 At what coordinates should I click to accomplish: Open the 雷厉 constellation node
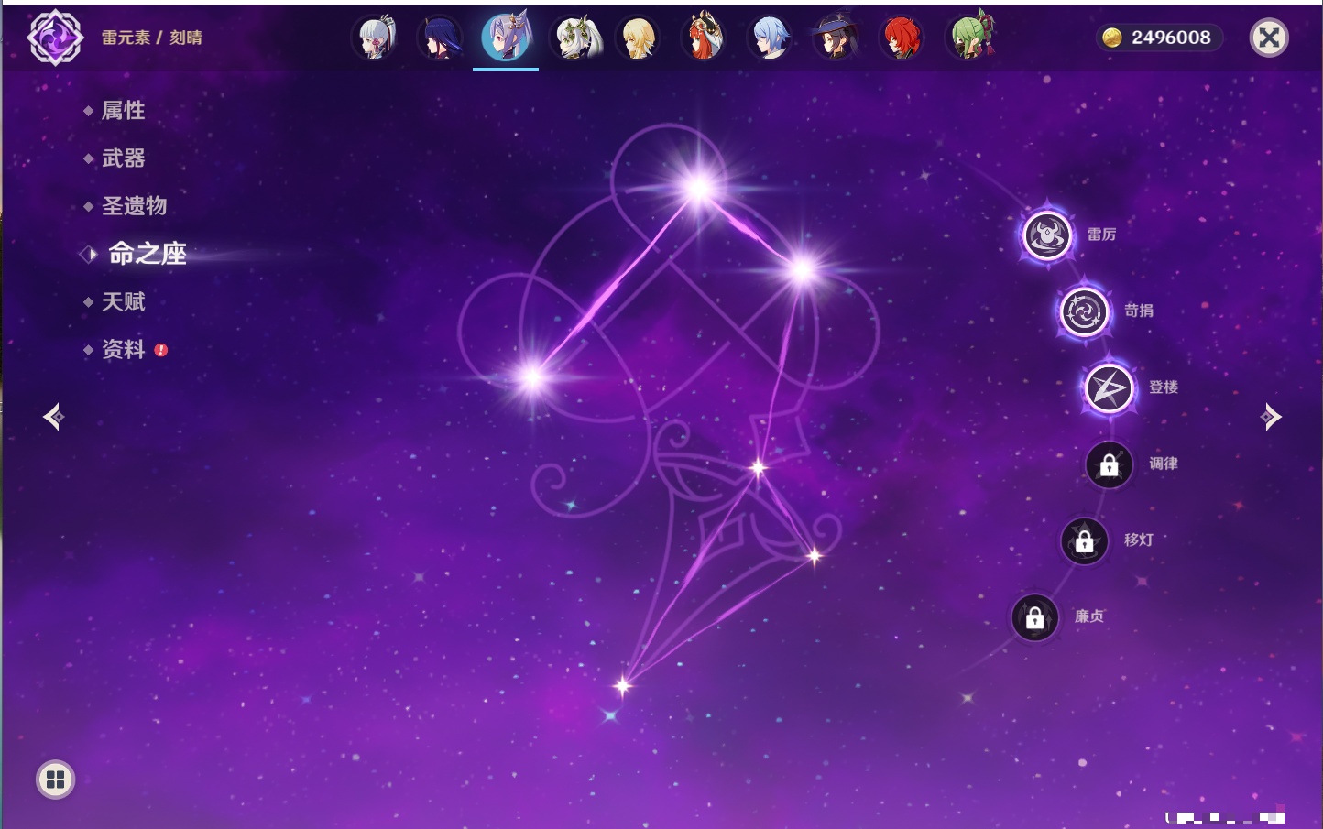tap(1046, 235)
